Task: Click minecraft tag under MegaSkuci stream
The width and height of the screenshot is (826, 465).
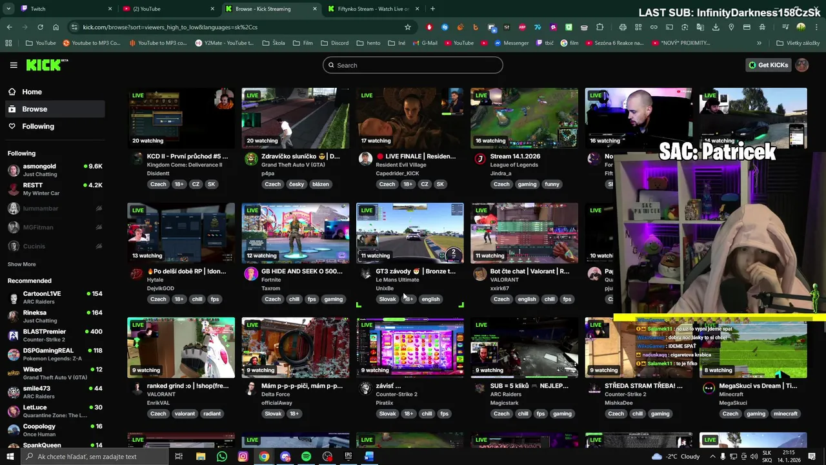Action: 785,414
